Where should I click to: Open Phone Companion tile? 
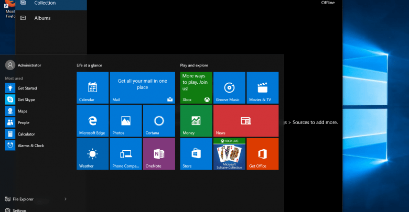(126, 154)
